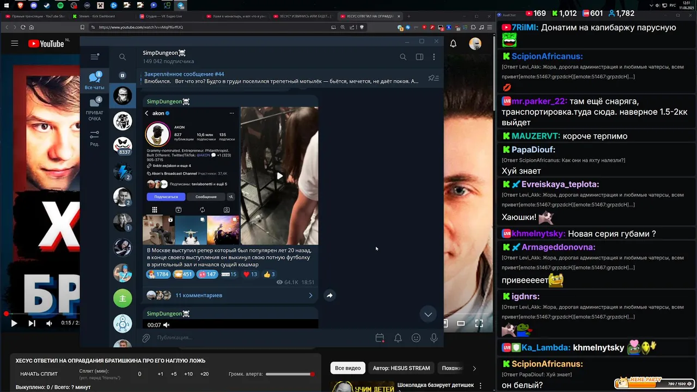This screenshot has height=392, width=697.
Task: Click the thumbs-up reaction with 3
Action: 269,274
